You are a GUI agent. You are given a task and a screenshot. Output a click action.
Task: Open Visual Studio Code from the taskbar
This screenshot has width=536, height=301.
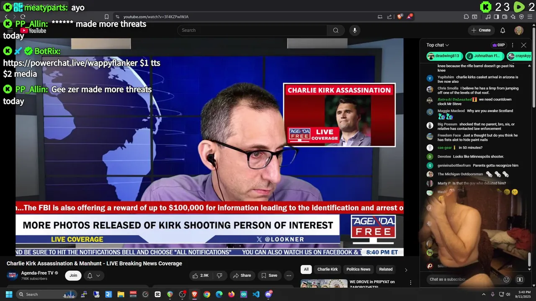[x=256, y=294]
